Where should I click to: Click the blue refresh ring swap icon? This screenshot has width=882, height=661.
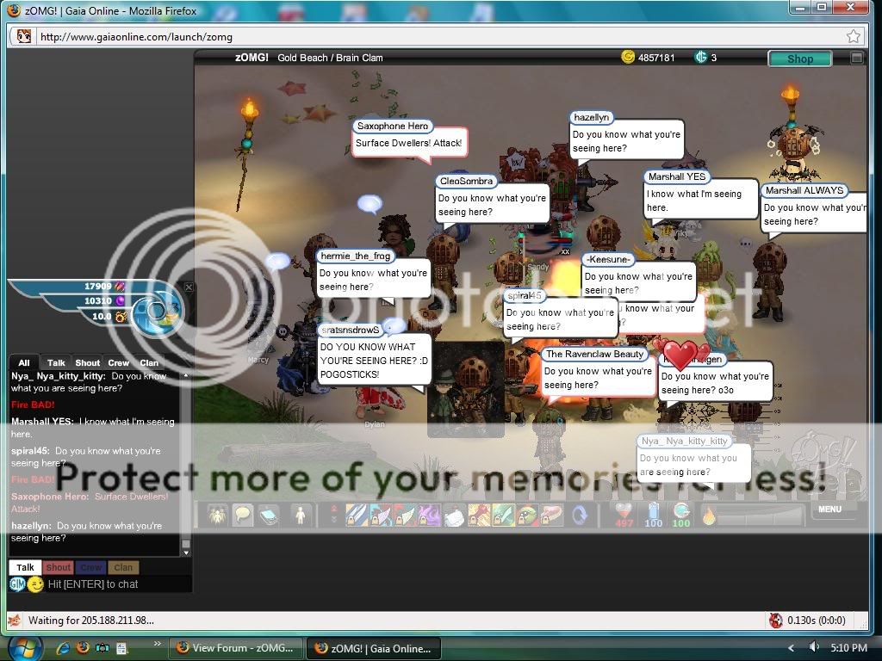[581, 515]
